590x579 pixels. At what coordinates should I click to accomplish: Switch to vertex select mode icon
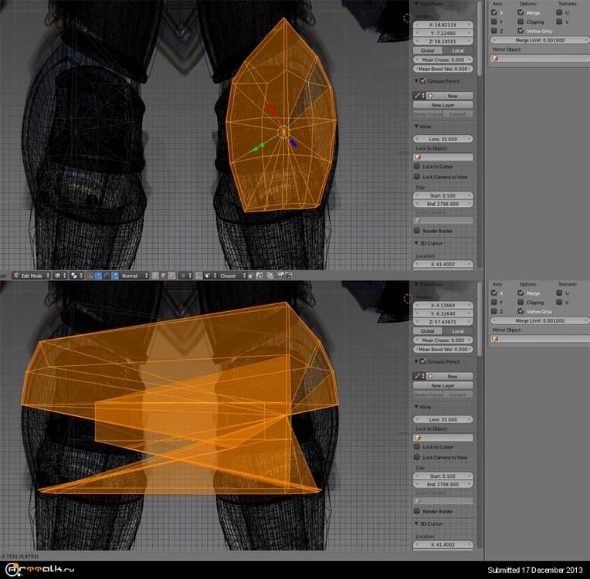pyautogui.click(x=155, y=276)
